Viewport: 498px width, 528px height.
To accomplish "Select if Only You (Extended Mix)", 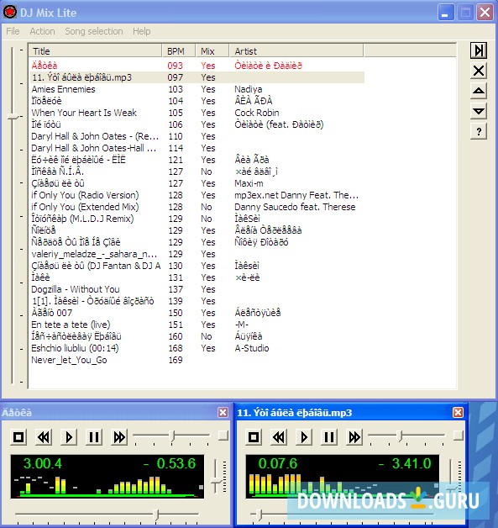I will [x=85, y=207].
